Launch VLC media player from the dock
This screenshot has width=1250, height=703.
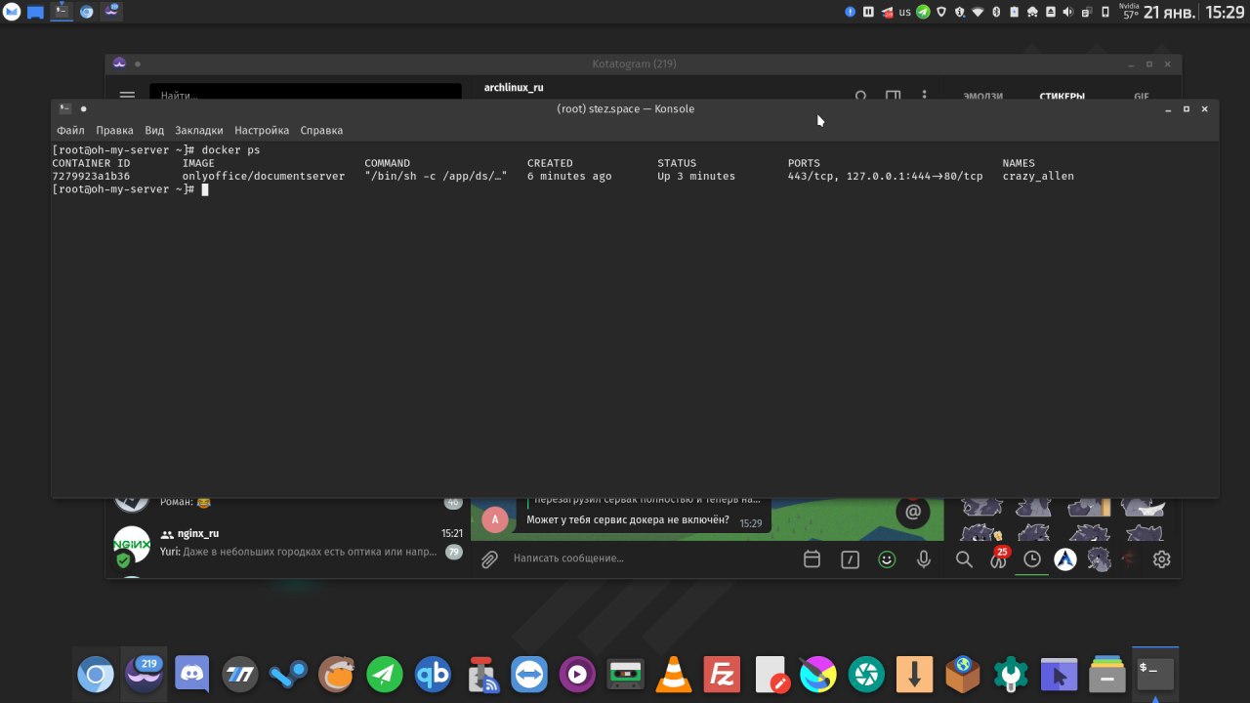point(673,675)
